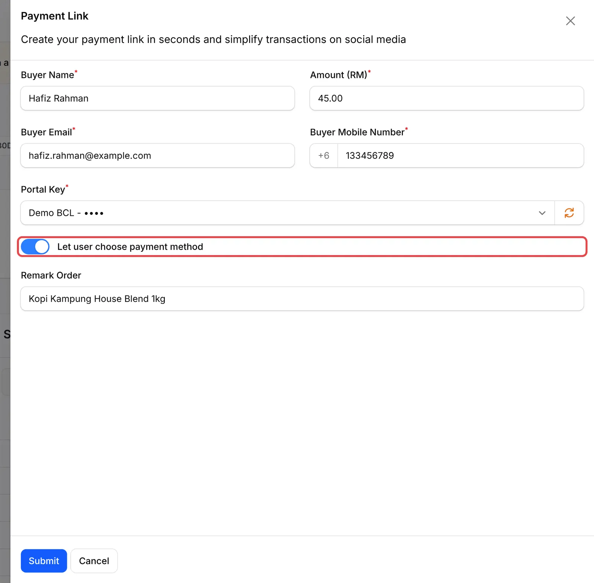This screenshot has width=594, height=583.
Task: Cancel the payment link form
Action: click(94, 561)
